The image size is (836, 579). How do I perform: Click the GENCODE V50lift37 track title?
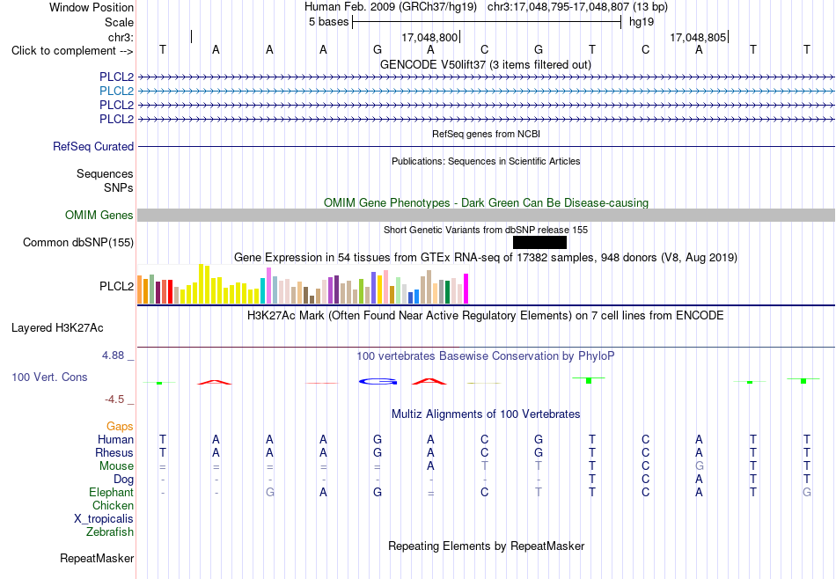pos(486,64)
